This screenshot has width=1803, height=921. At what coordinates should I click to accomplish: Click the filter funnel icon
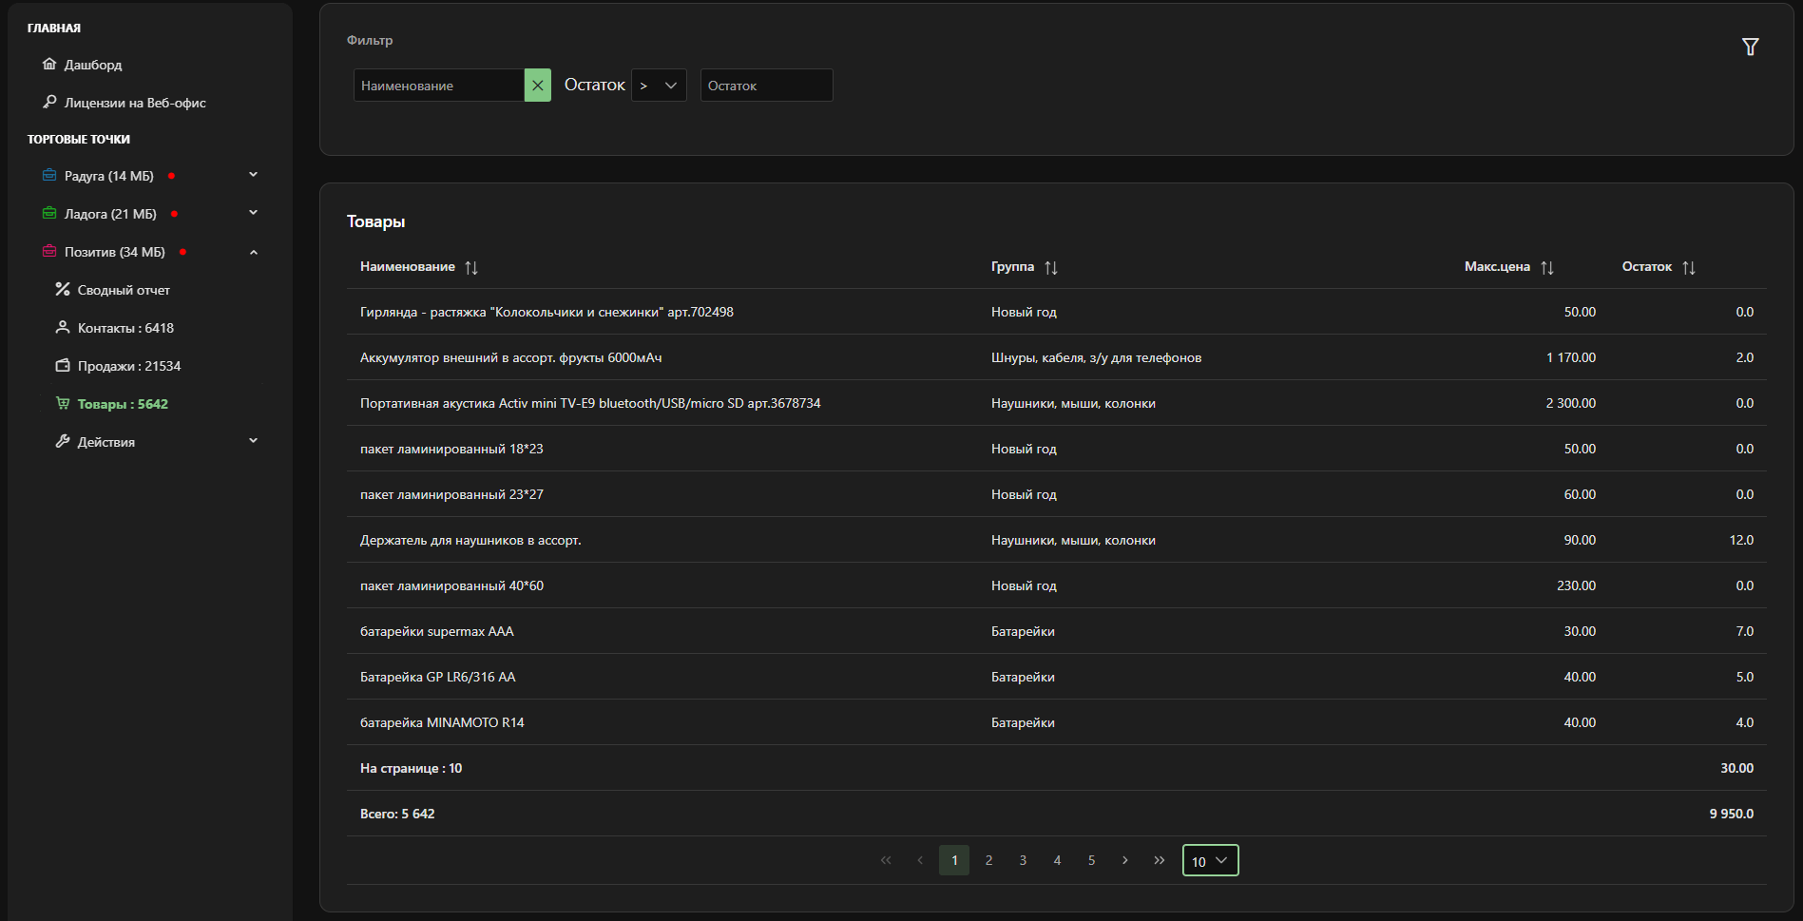[1750, 47]
